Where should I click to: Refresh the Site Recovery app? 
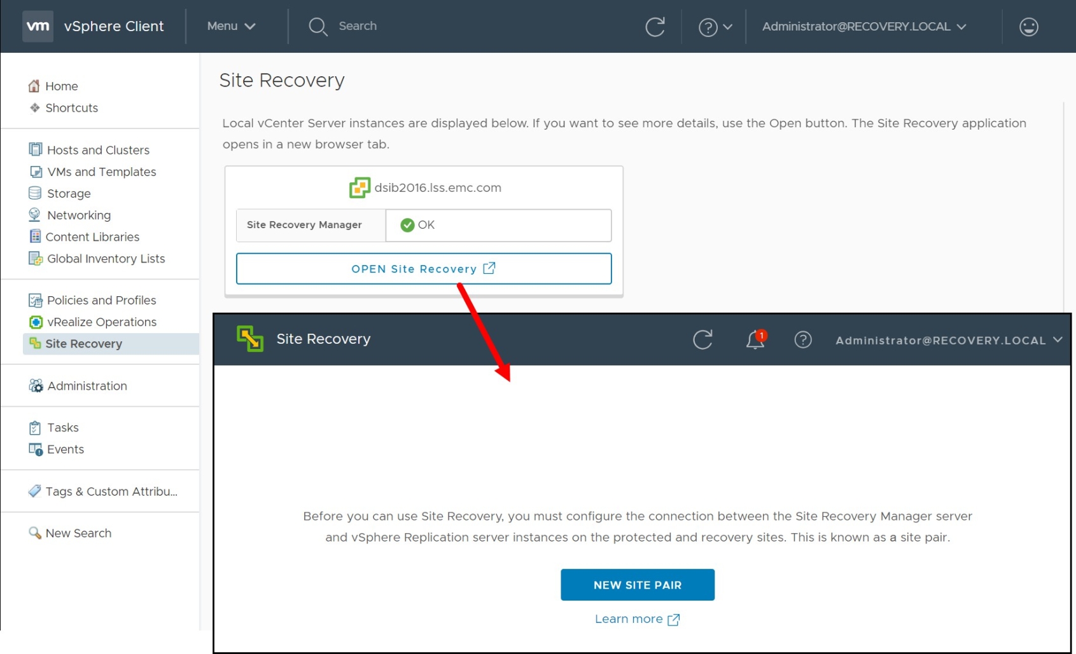point(702,340)
